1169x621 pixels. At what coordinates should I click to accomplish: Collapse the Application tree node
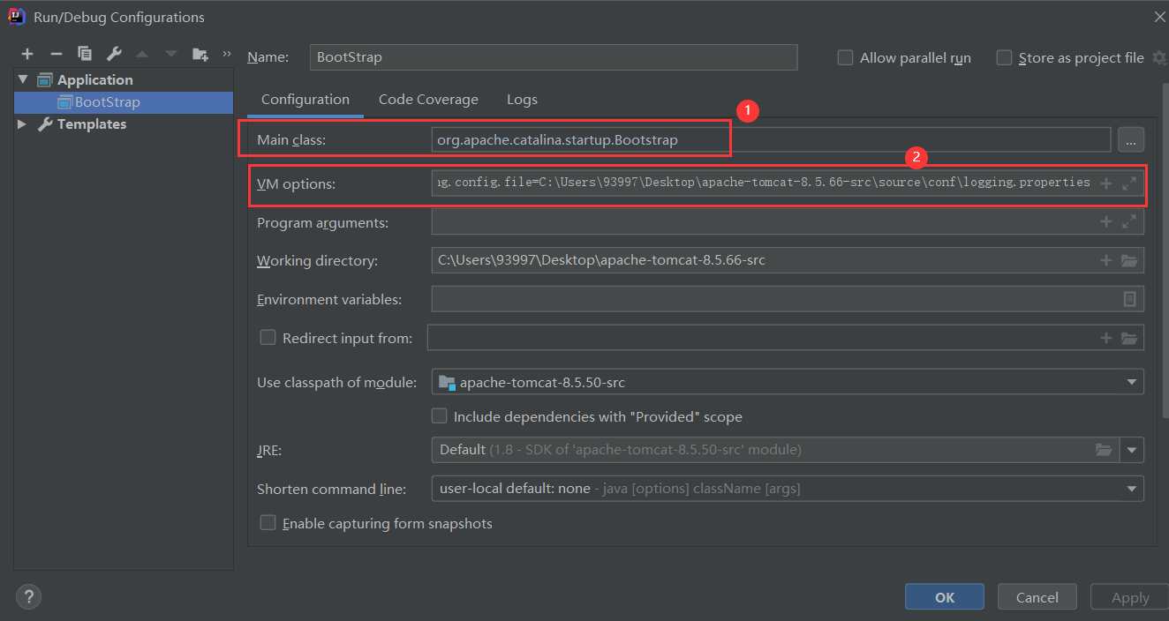click(x=23, y=79)
